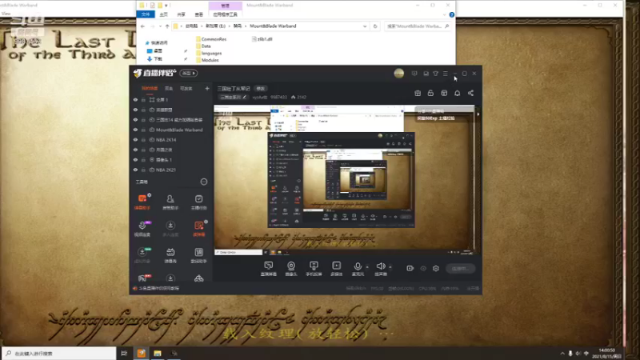Open the video co-stream tool with the purple badge
The image size is (640, 360).
142,229
